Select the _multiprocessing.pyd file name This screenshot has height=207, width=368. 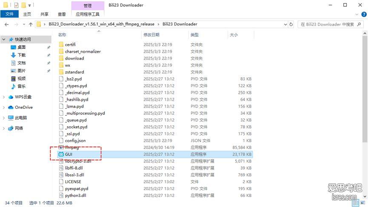pos(85,113)
